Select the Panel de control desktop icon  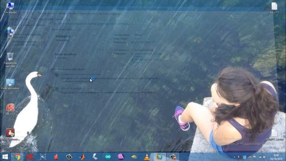[x=10, y=84]
